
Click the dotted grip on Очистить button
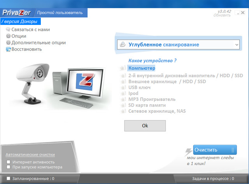pos(233,150)
